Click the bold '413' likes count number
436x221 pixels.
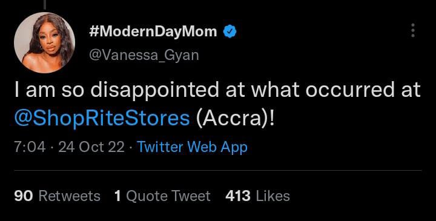click(238, 196)
